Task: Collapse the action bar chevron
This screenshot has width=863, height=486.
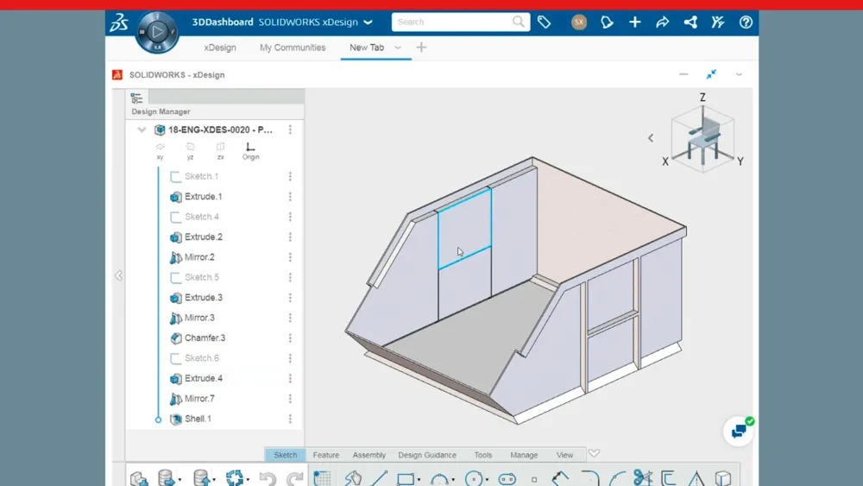Action: (x=594, y=453)
